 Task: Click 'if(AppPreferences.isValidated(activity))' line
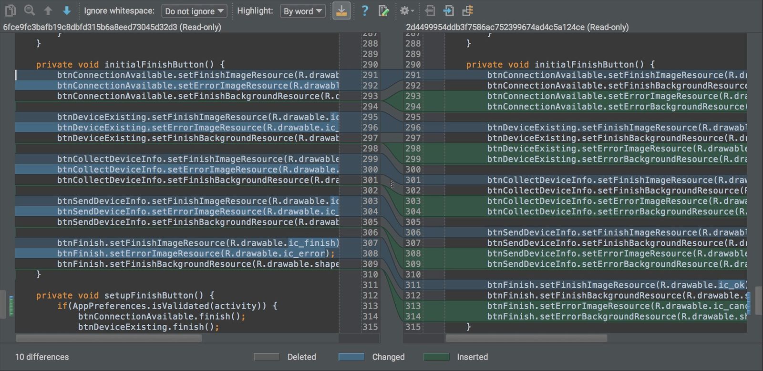167,306
